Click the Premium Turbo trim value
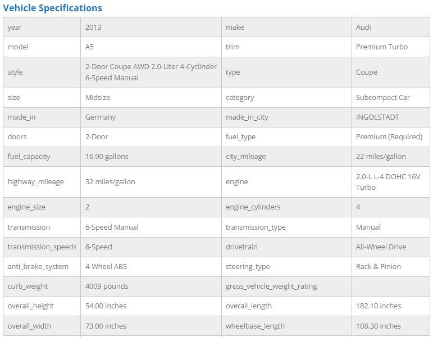 tap(381, 47)
